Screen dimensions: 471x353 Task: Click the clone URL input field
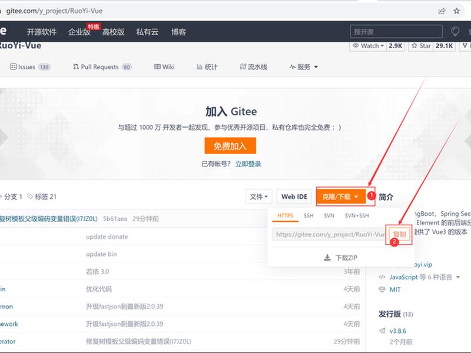[x=329, y=234]
